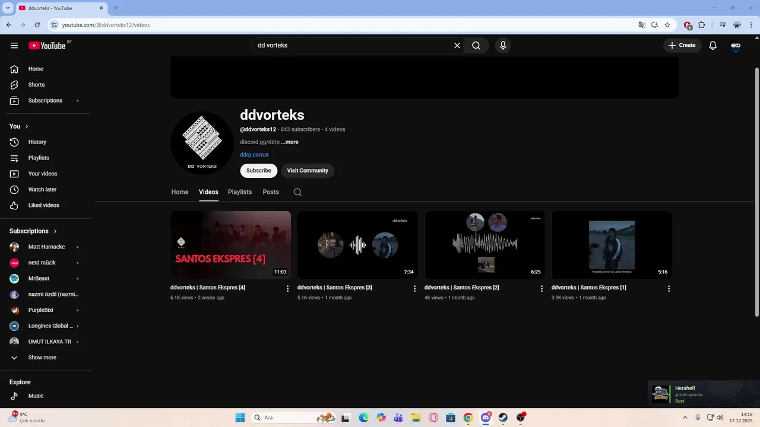The image size is (760, 427).
Task: Open the Chrome extensions puzzle icon
Action: click(x=702, y=25)
